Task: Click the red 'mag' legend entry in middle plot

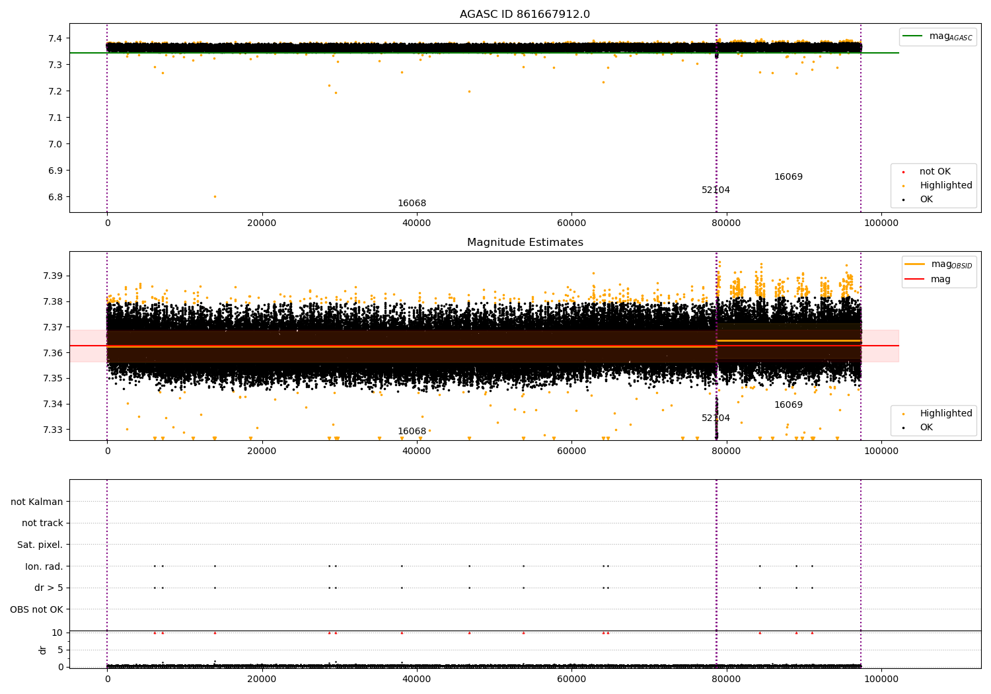Action: tap(928, 279)
